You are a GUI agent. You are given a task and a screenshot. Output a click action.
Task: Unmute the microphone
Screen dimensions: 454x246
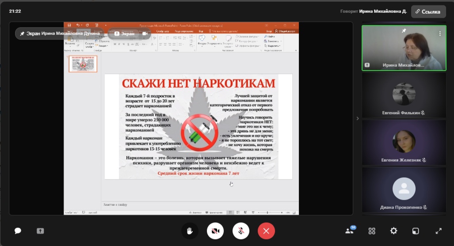point(240,231)
